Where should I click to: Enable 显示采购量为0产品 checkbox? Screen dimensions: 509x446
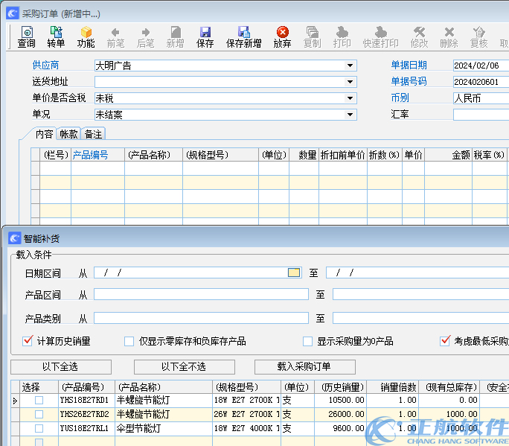307,342
